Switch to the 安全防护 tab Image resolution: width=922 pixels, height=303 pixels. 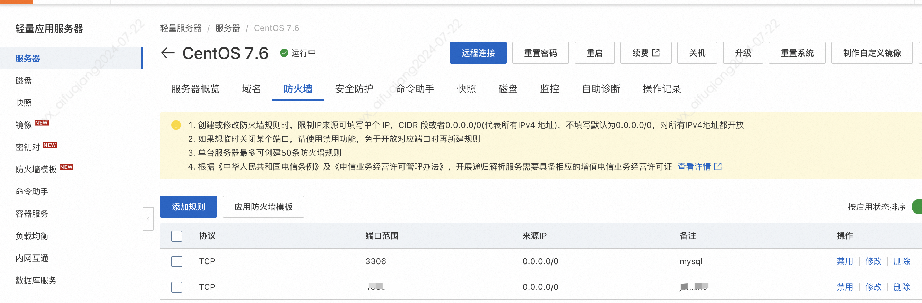[354, 89]
